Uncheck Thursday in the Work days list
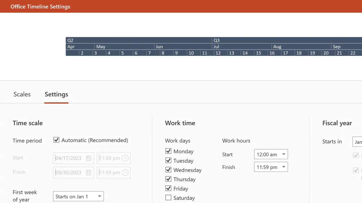The height and width of the screenshot is (203, 362). 168,179
